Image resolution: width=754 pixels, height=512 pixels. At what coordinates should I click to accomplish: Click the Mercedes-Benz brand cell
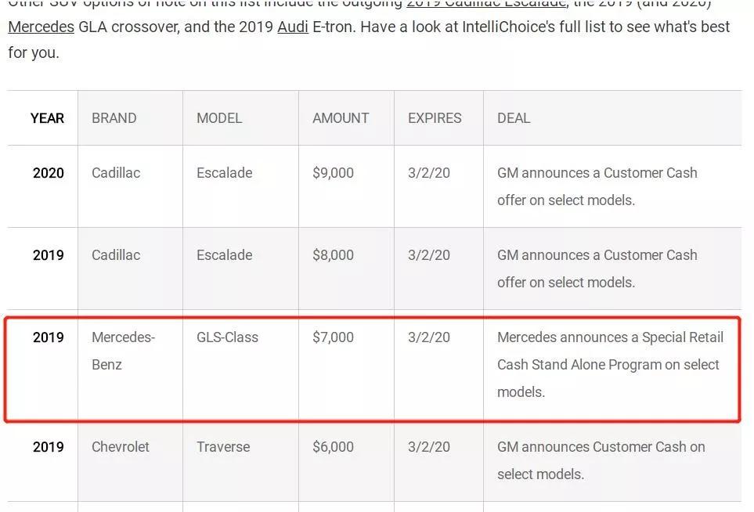coord(123,351)
